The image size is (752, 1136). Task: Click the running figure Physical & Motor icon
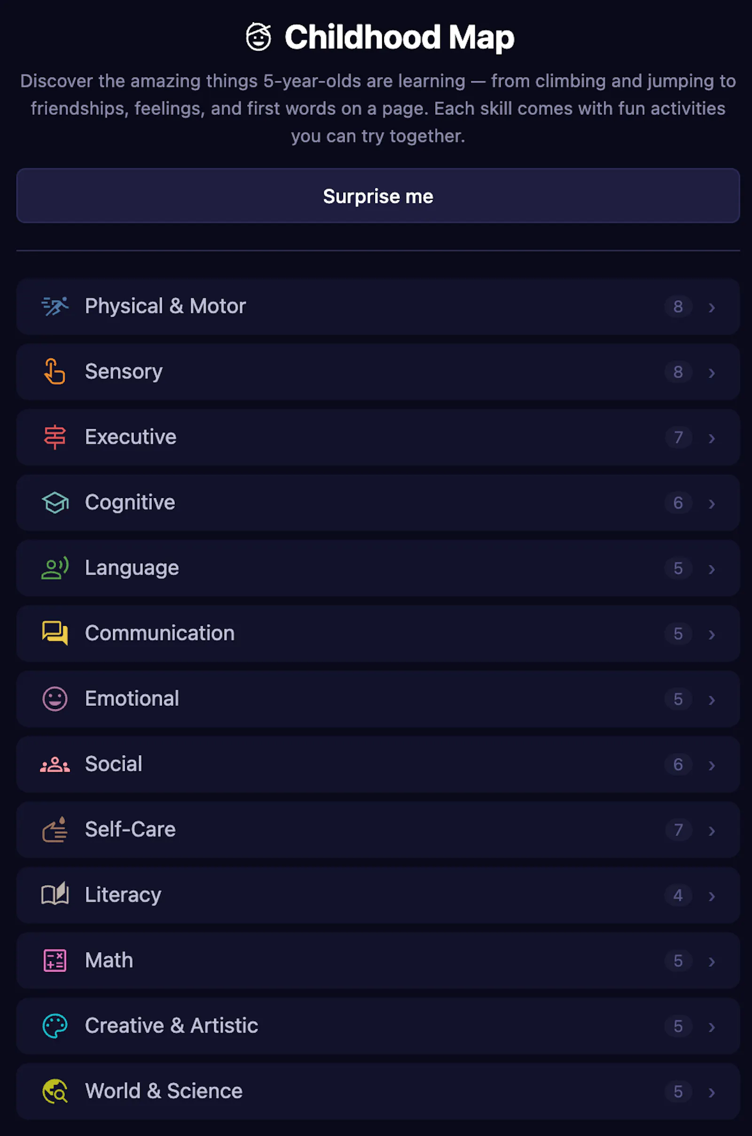55,306
